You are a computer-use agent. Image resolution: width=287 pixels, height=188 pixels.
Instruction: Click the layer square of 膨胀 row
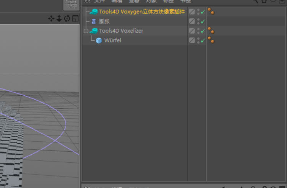point(192,21)
